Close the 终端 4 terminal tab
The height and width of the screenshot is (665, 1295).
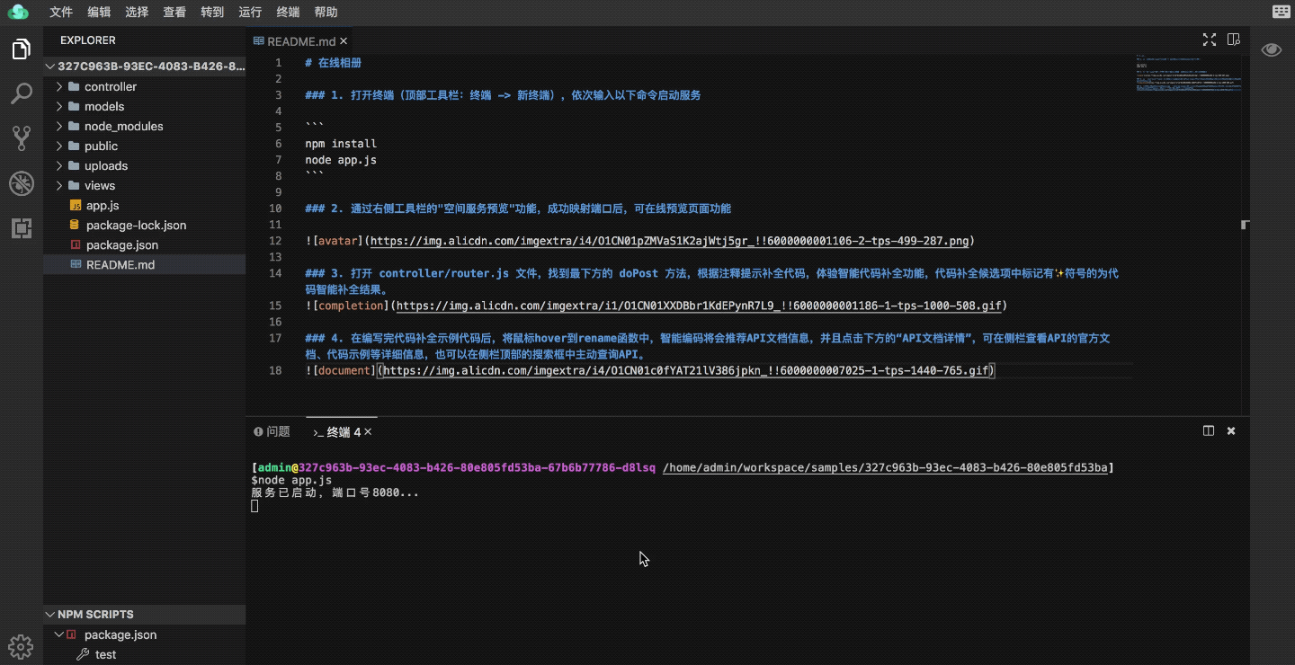point(368,432)
